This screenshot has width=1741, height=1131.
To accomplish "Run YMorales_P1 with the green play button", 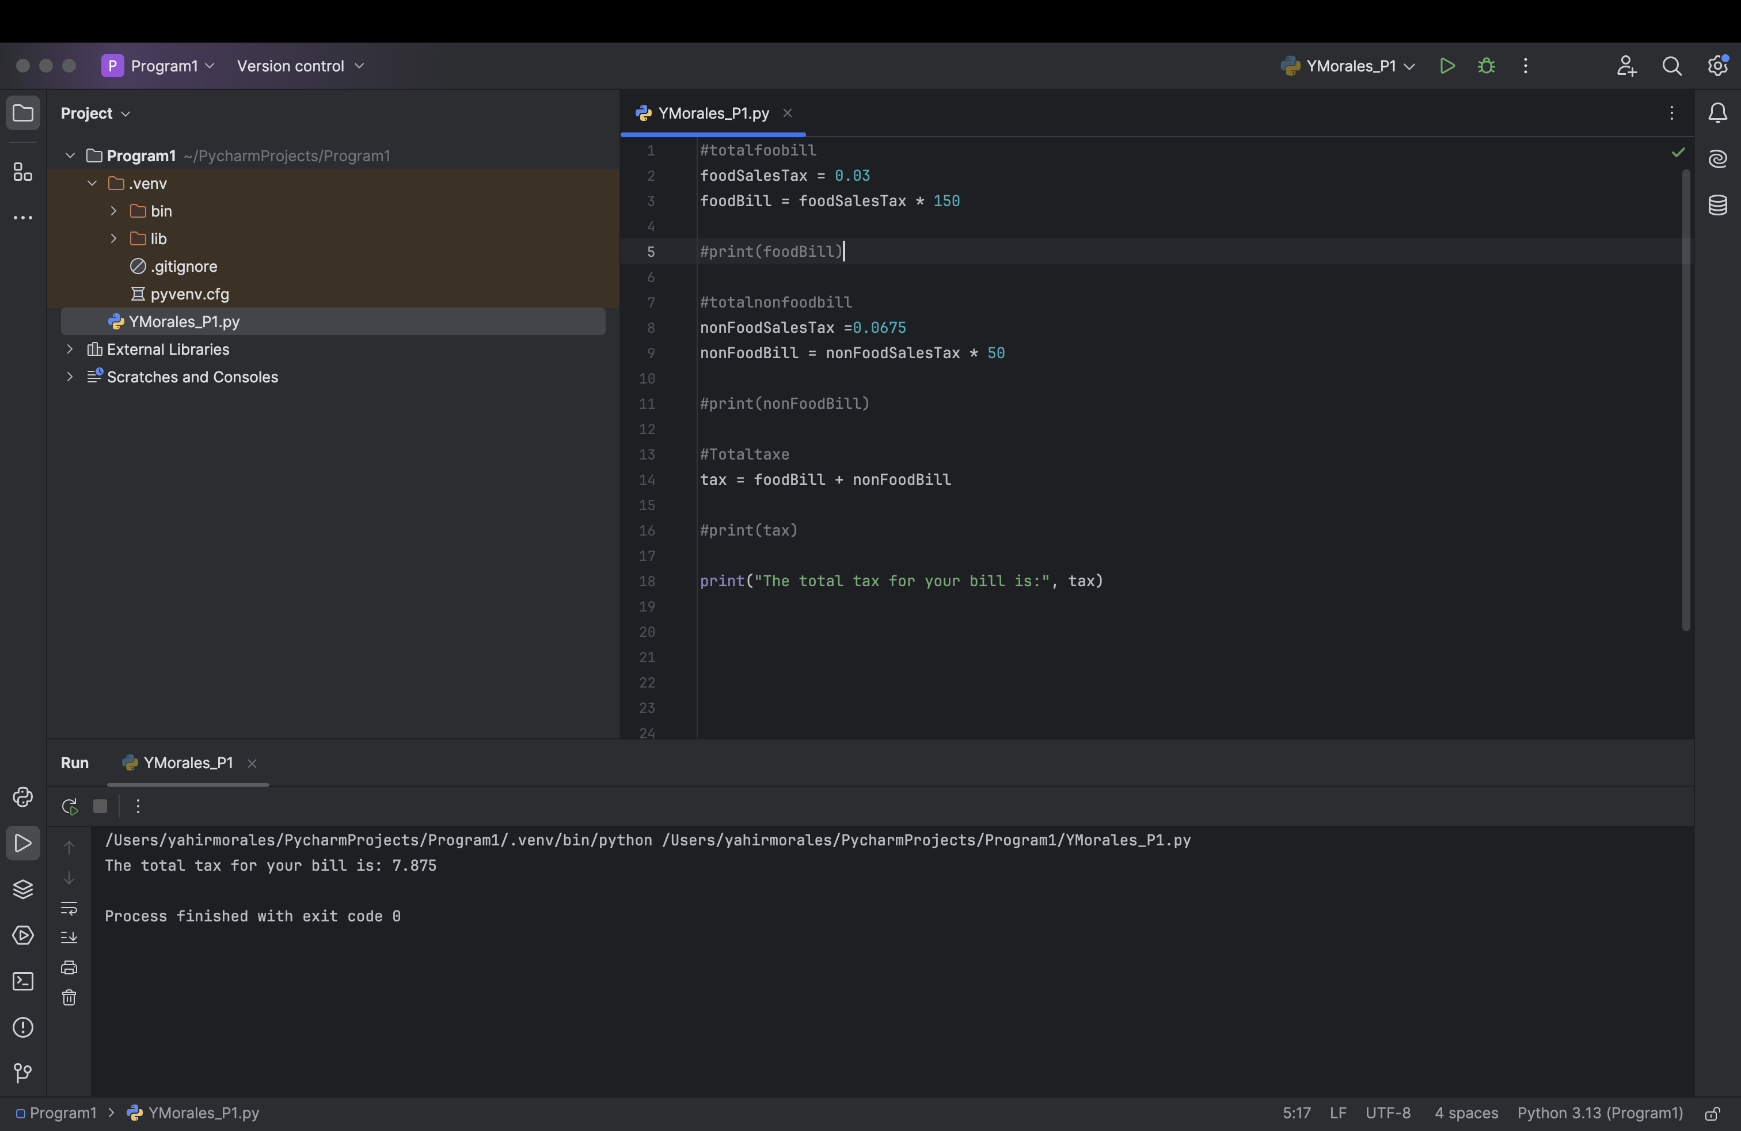I will click(1446, 66).
